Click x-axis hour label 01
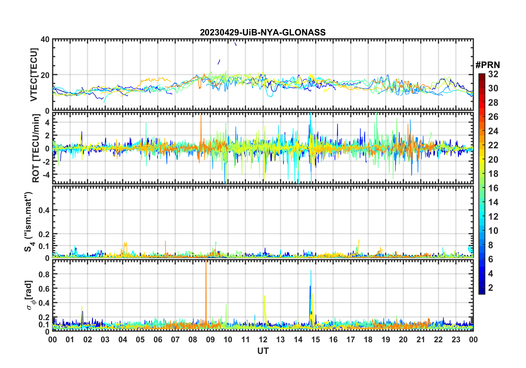Image resolution: width=526 pixels, height=368 pixels. (x=70, y=340)
